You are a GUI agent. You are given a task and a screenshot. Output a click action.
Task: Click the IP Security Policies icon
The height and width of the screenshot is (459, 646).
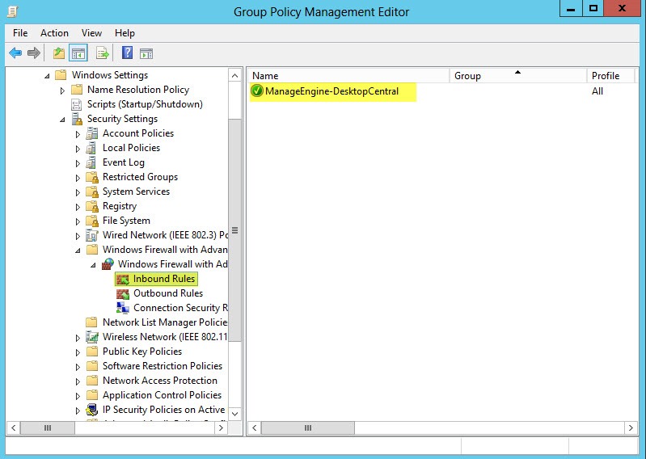coord(92,410)
